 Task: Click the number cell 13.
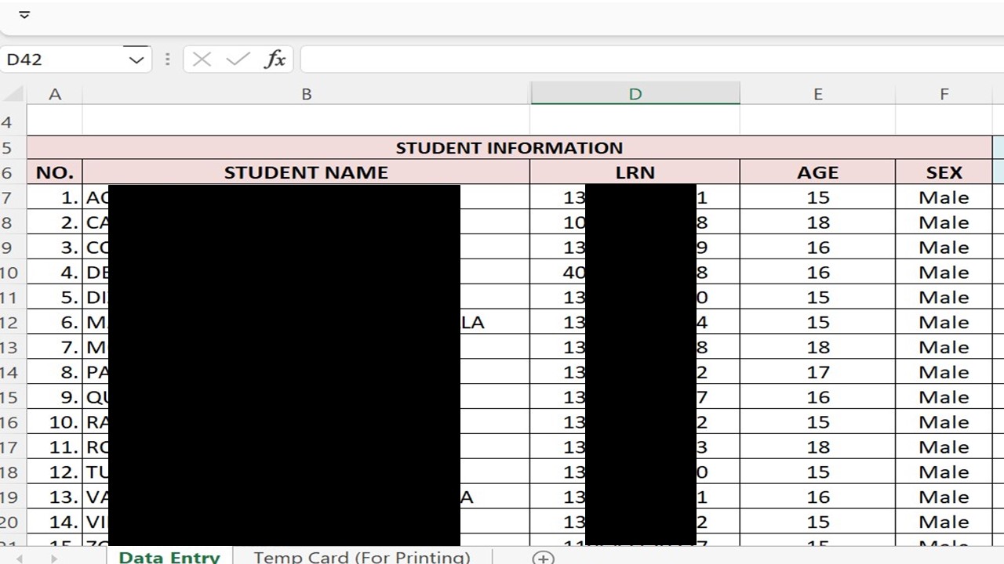click(x=55, y=497)
